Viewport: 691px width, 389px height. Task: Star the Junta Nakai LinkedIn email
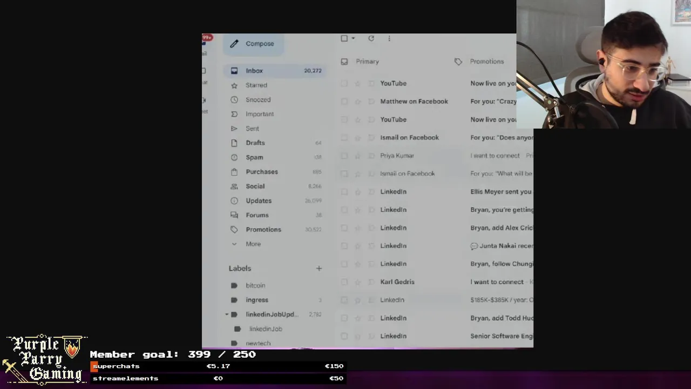357,246
